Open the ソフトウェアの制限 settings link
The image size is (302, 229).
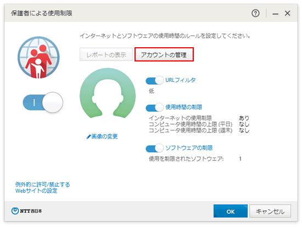(x=189, y=148)
